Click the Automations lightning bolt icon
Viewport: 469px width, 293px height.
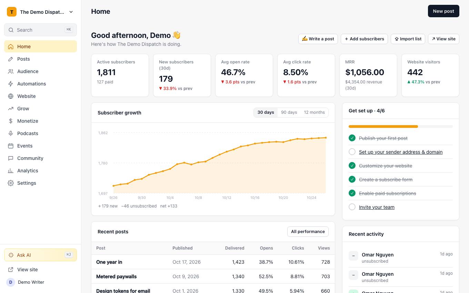[x=11, y=84]
